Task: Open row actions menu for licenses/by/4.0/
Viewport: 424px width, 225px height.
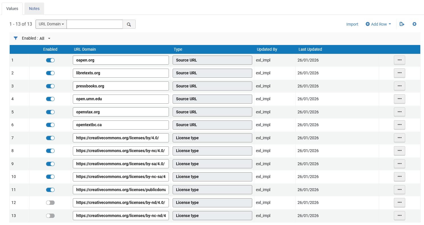Action: click(x=399, y=138)
